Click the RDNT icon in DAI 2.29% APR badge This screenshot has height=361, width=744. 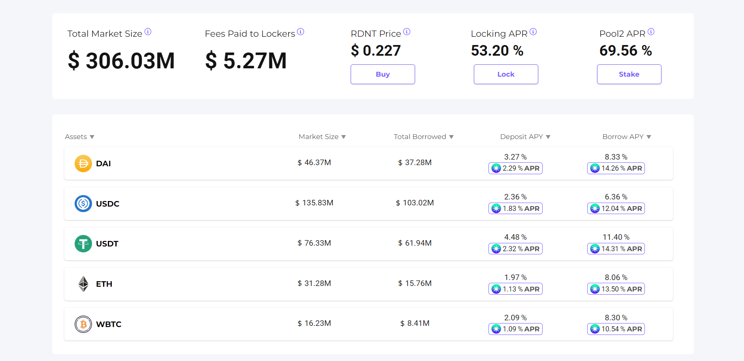pyautogui.click(x=496, y=168)
